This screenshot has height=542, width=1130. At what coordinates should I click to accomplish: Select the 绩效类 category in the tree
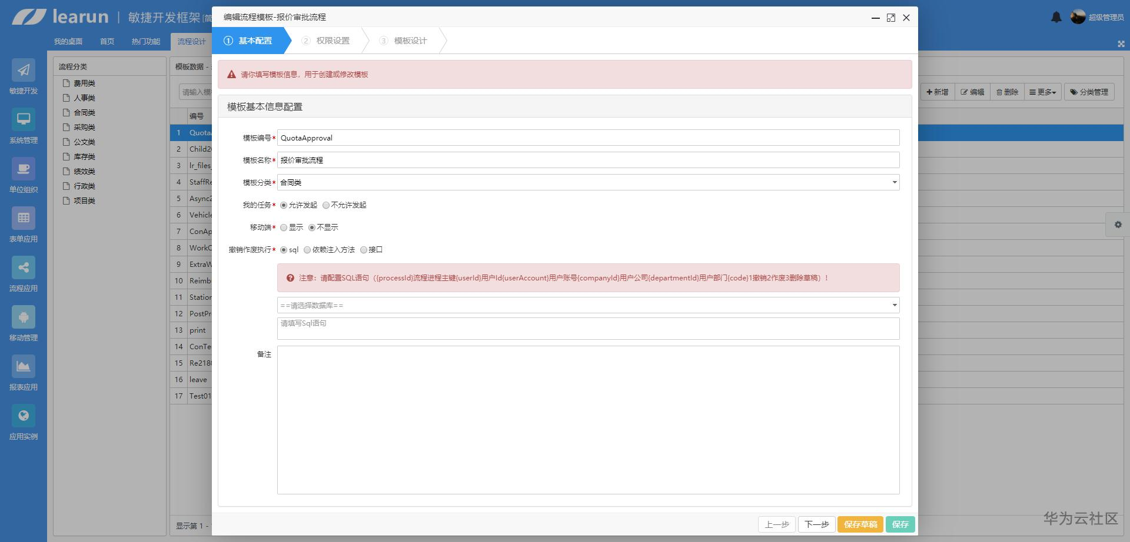[84, 172]
